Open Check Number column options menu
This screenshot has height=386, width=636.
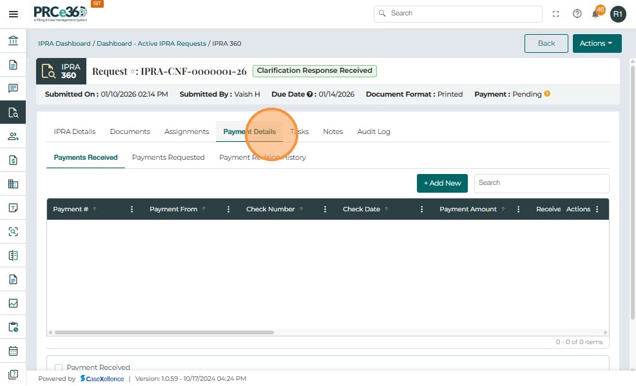[325, 209]
